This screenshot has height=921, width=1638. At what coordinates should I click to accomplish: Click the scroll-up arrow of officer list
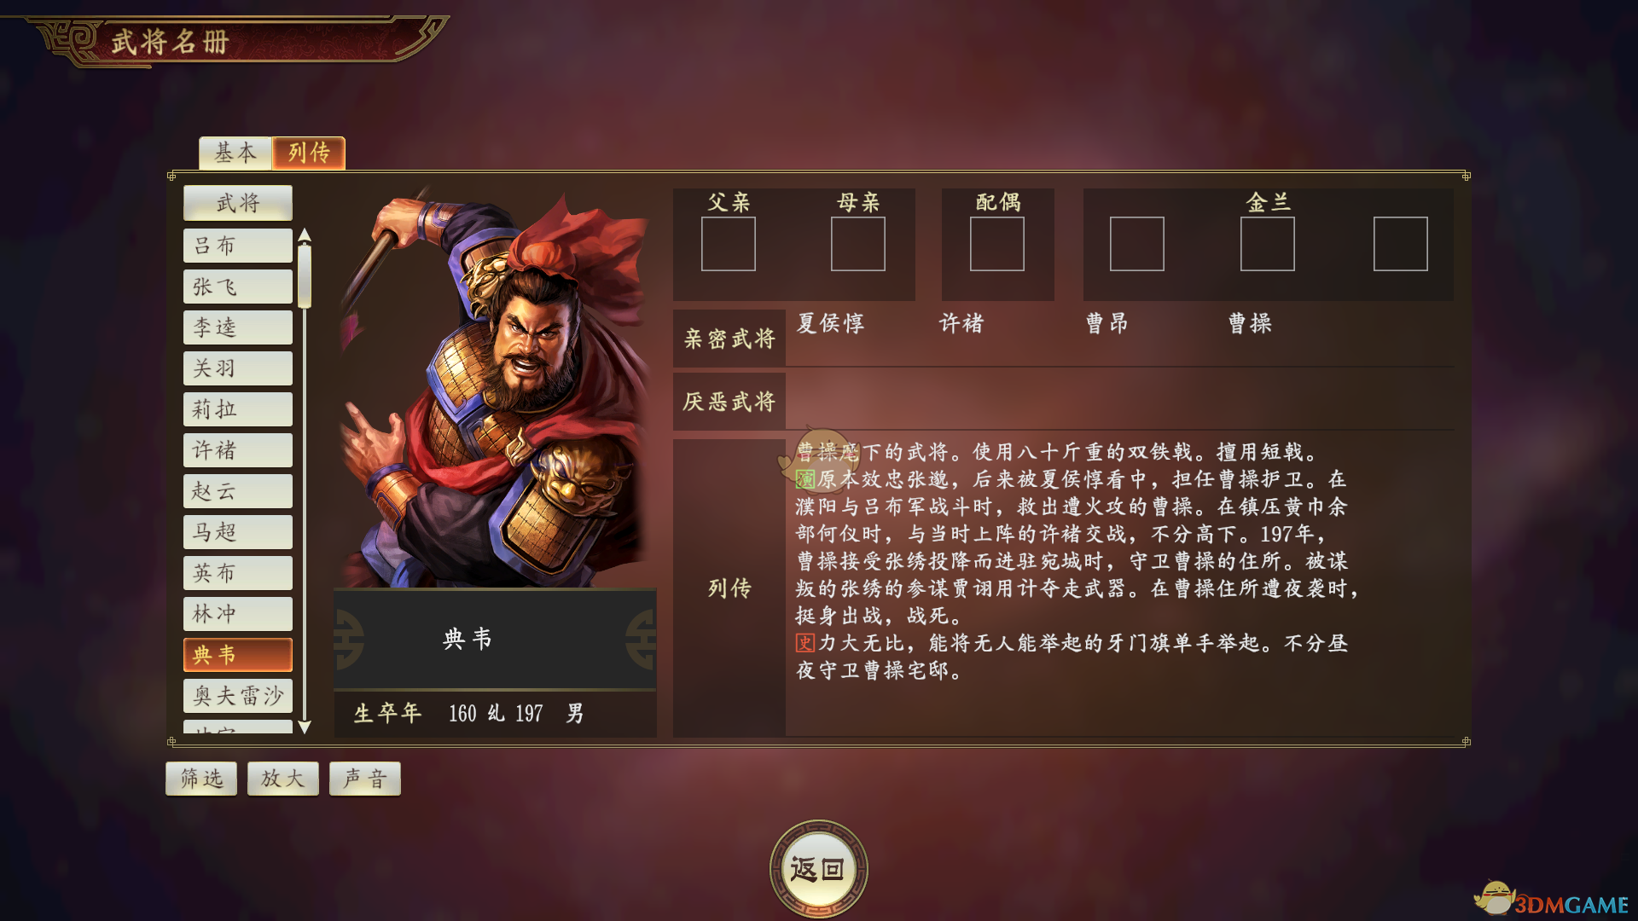(x=305, y=235)
